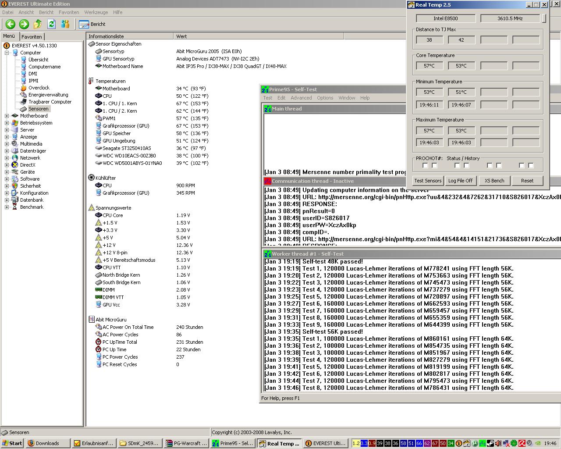The width and height of the screenshot is (561, 449).
Task: Click the Test Sensors button
Action: (428, 181)
